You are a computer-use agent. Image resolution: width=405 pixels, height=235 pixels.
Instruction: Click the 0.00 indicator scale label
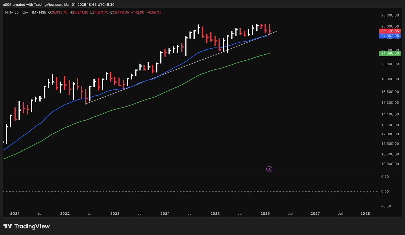(386, 191)
